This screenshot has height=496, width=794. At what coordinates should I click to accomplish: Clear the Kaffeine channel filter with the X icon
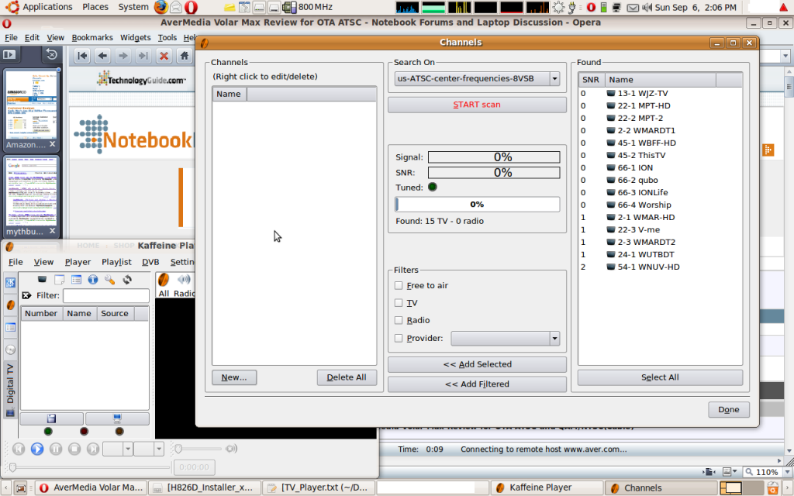[x=27, y=295]
